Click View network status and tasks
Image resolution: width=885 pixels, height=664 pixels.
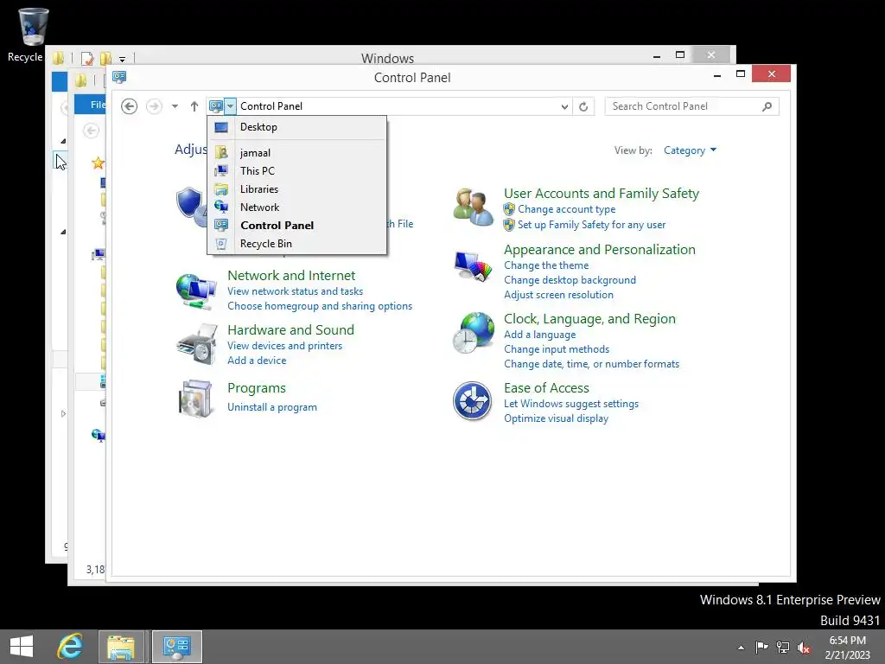(295, 291)
